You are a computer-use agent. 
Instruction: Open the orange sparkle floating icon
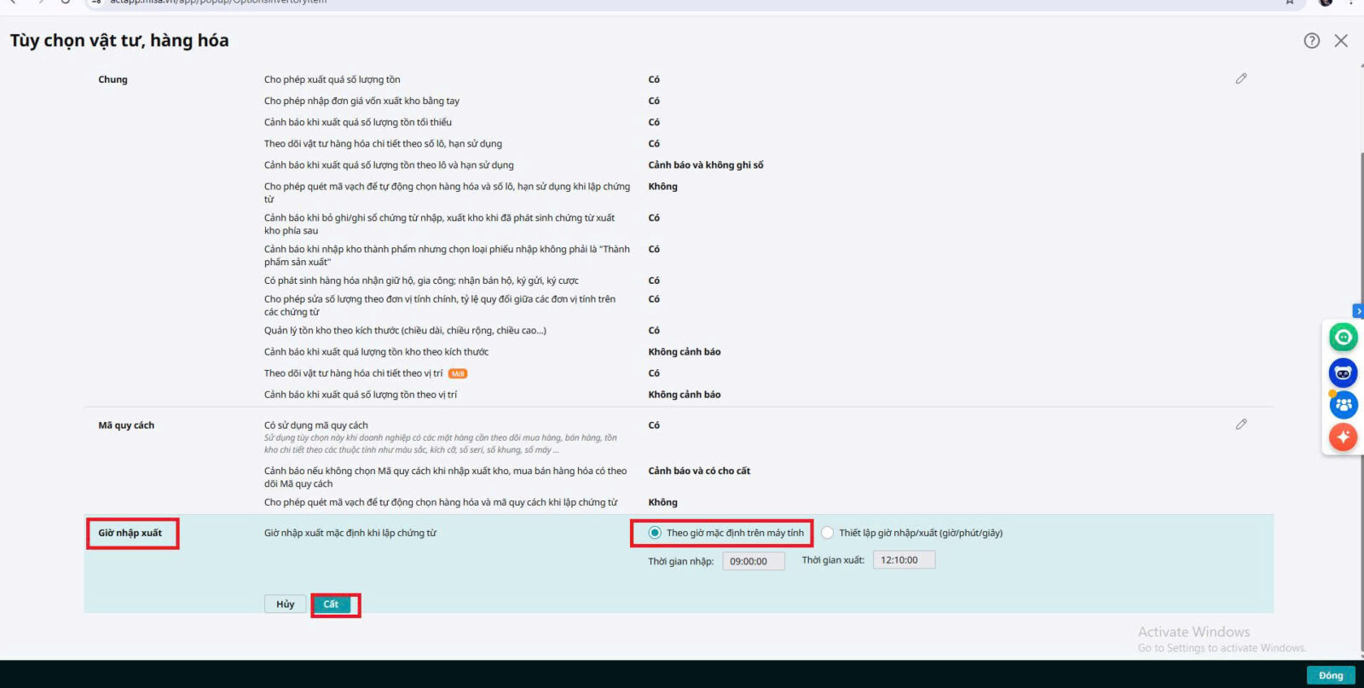tap(1344, 437)
